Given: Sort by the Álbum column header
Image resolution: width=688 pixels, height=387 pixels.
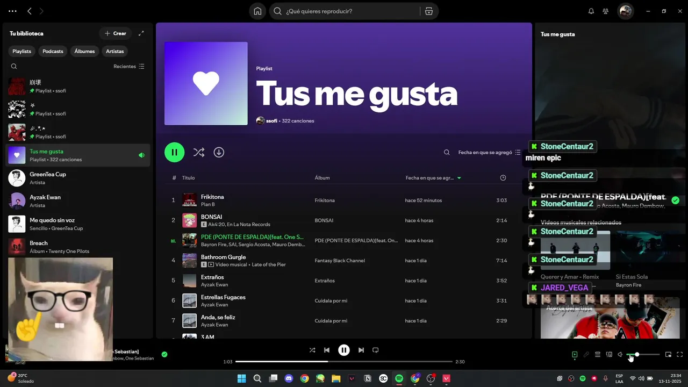Looking at the screenshot, I should [x=322, y=178].
